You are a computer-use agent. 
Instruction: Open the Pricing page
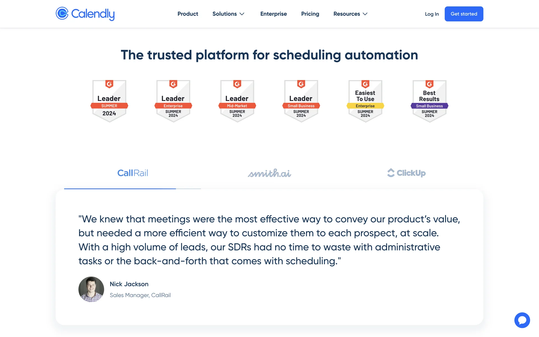[310, 14]
